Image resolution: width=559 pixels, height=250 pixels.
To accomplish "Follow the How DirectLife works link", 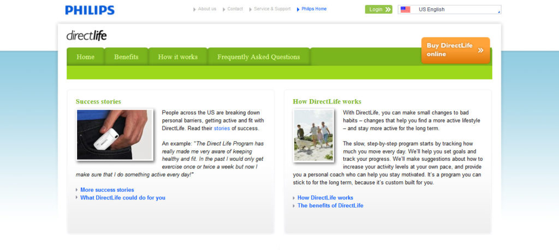I will (325, 198).
